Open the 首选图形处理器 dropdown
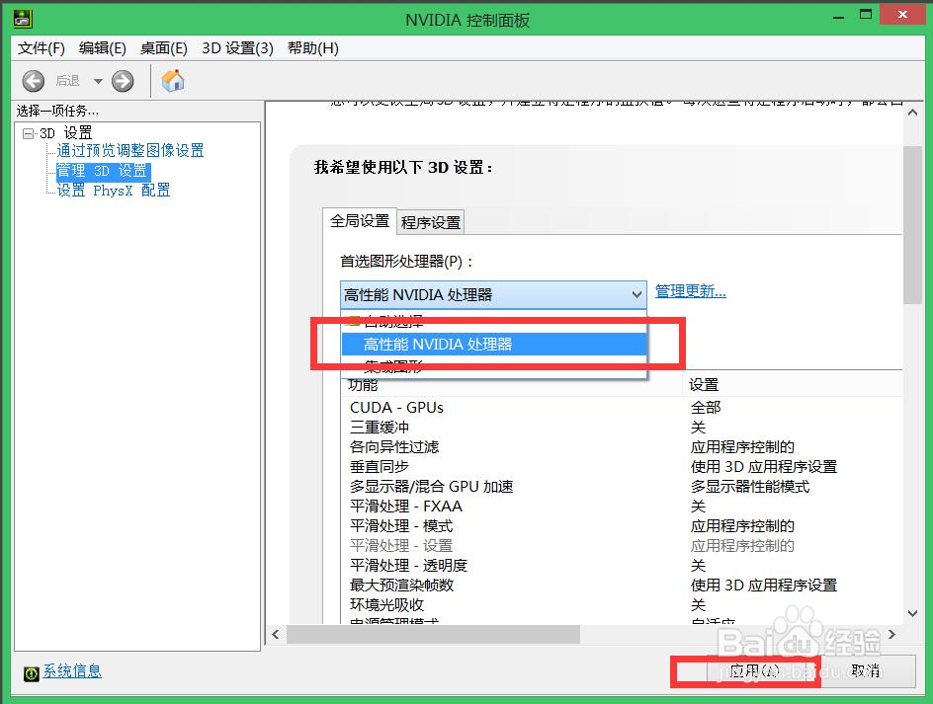 click(636, 294)
